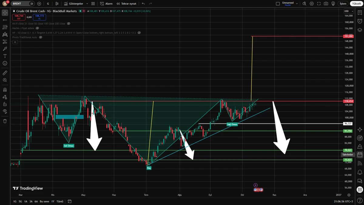Click the İşlem trade button
The width and height of the screenshot is (364, 205).
(343, 4)
